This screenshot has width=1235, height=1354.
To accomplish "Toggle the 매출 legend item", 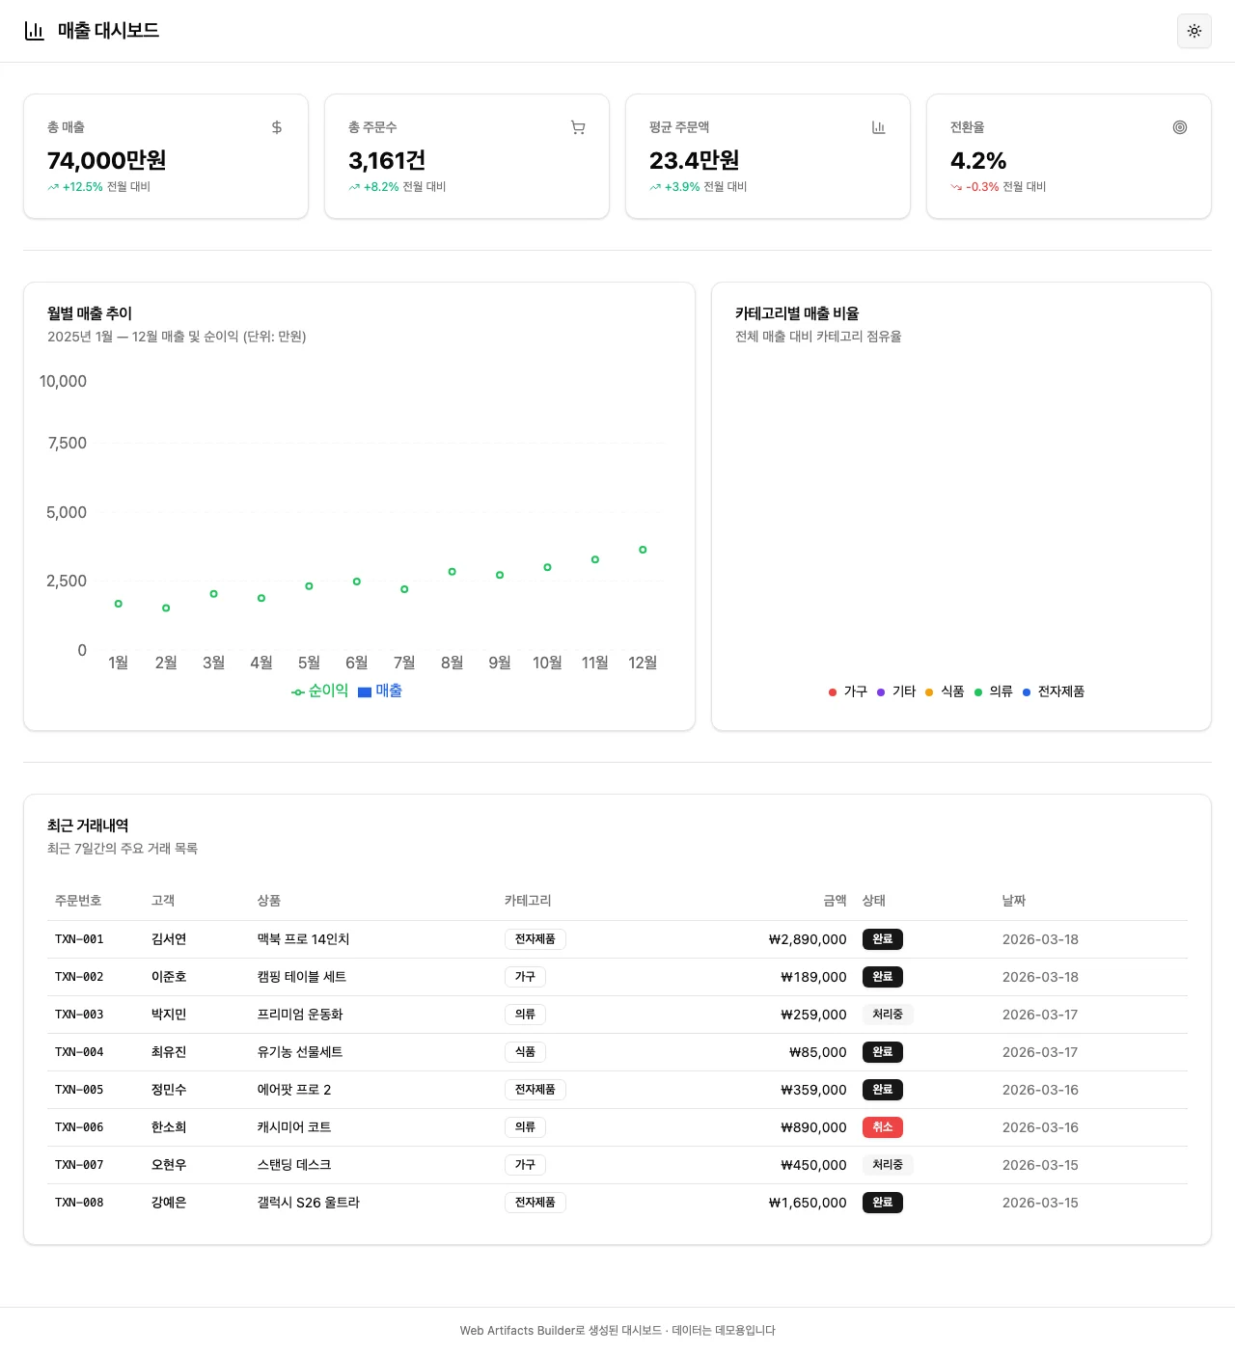I will pyautogui.click(x=380, y=691).
